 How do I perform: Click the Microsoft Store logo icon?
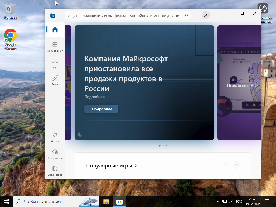point(53,15)
